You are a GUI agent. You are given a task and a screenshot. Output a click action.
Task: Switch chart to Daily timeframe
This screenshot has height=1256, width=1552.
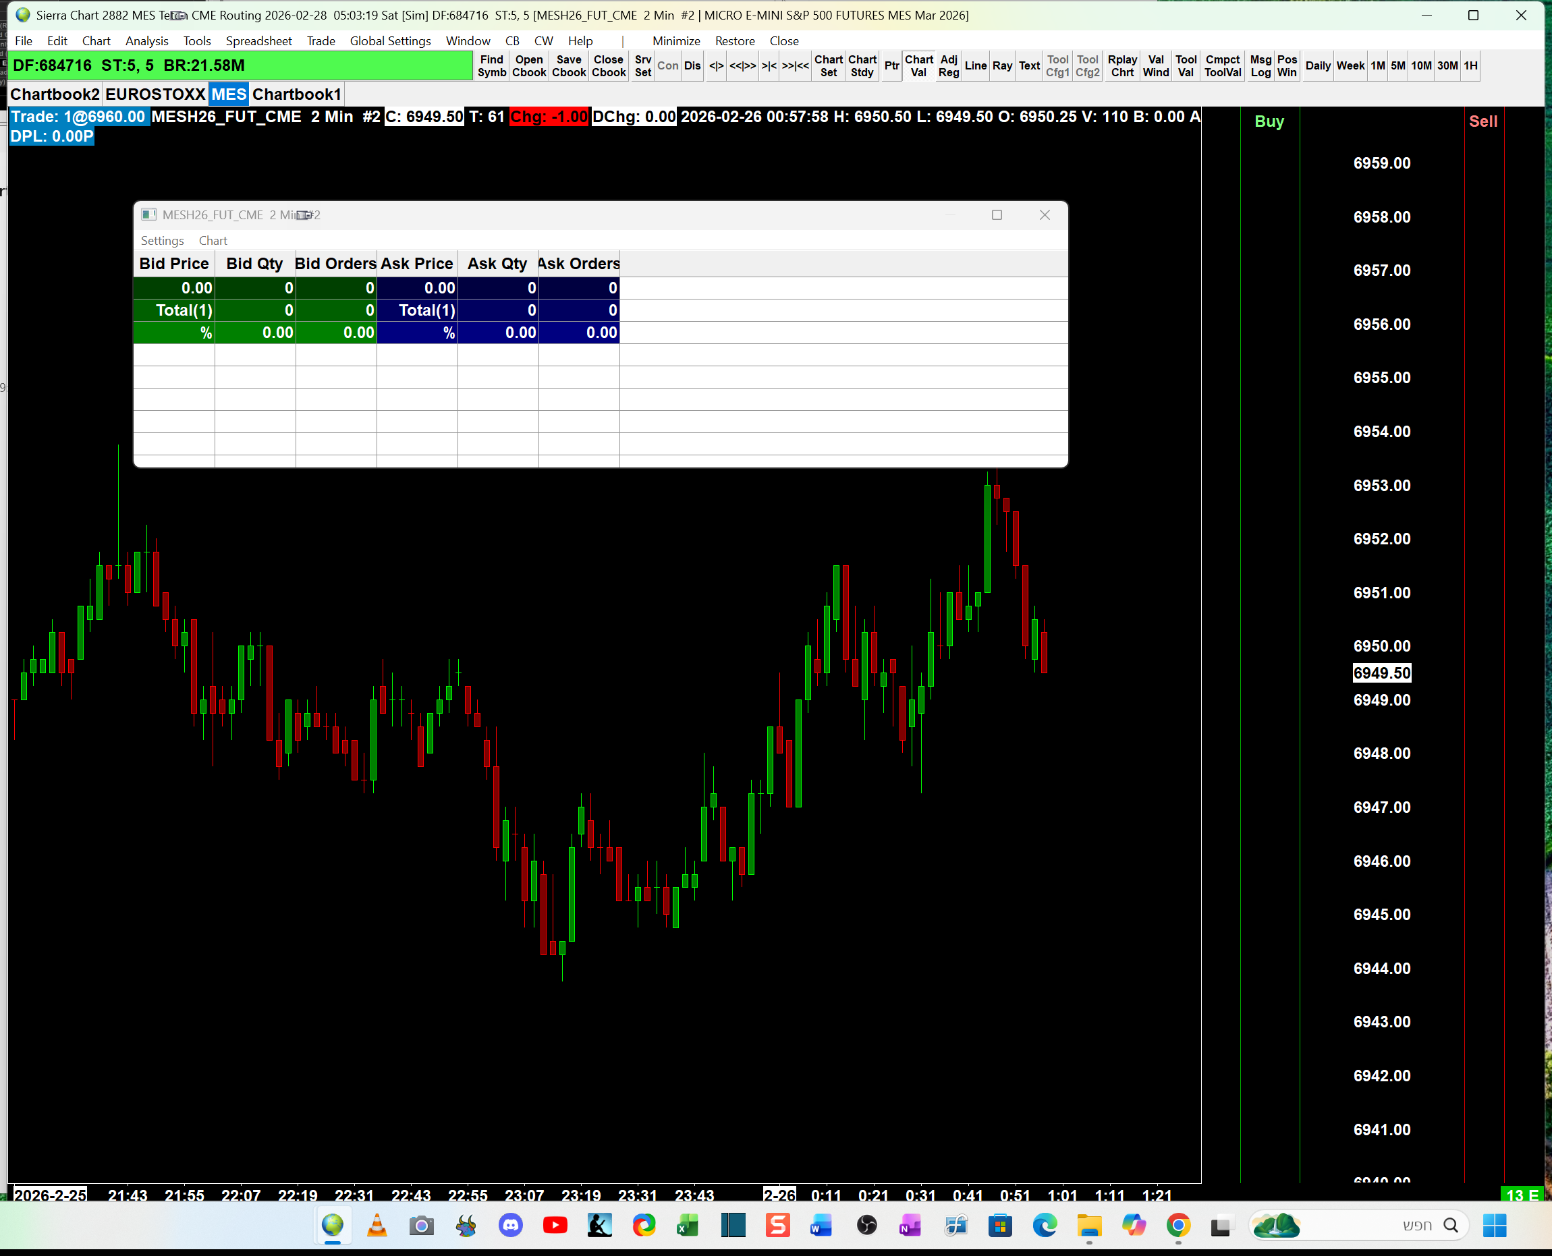pyautogui.click(x=1317, y=66)
